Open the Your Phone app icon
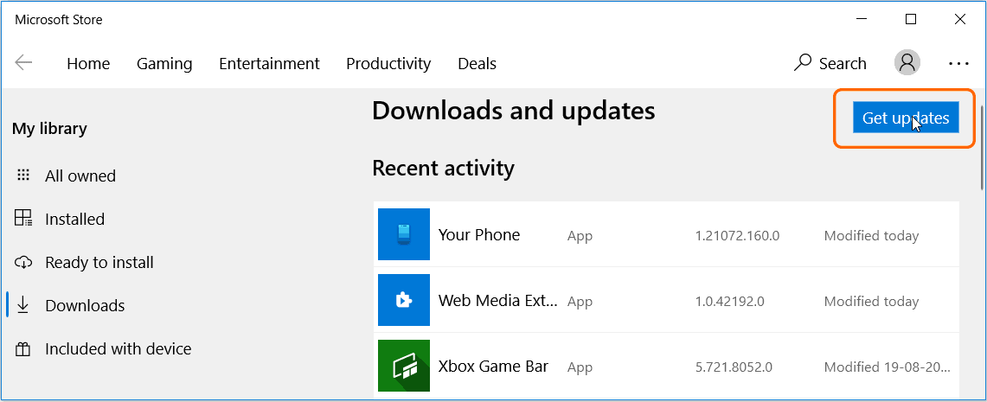Image resolution: width=987 pixels, height=402 pixels. pyautogui.click(x=403, y=234)
